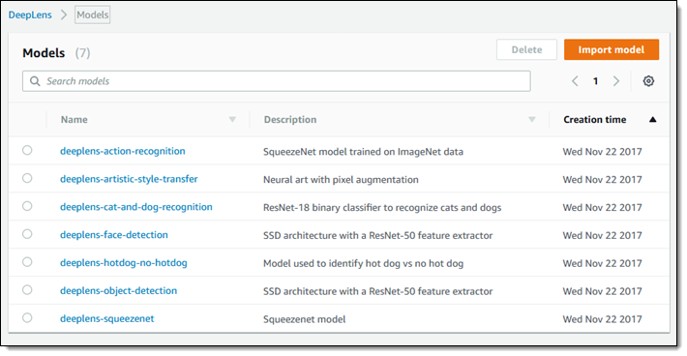This screenshot has width=687, height=356.
Task: Click the Delete button
Action: 526,49
